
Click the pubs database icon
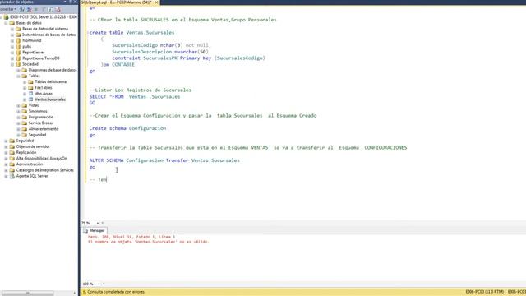18,46
